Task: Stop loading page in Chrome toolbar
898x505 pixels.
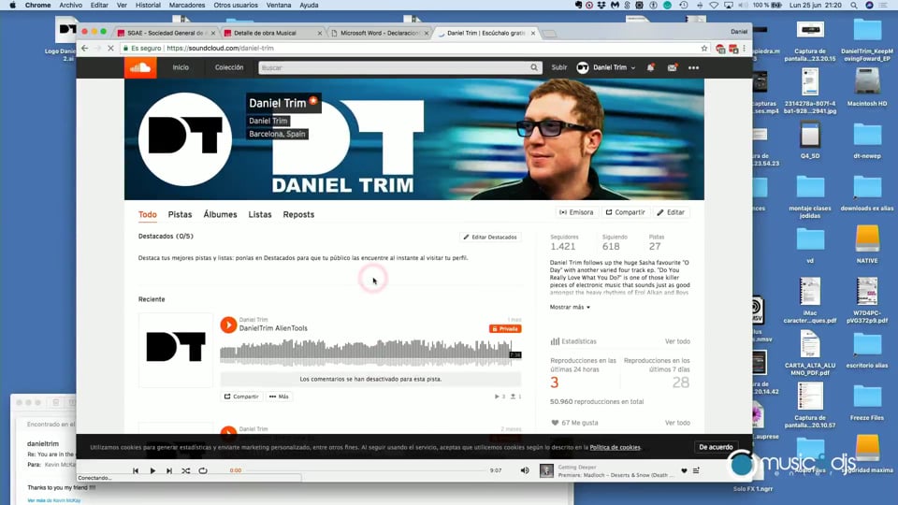Action: tap(110, 48)
